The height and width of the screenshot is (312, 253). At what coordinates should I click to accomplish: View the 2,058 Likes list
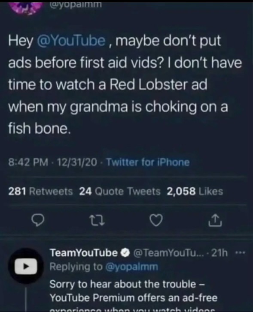pos(195,192)
